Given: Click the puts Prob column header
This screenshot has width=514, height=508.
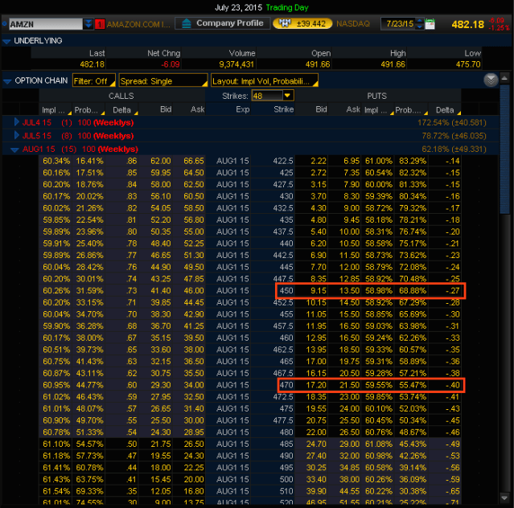Looking at the screenshot, I should (x=411, y=110).
